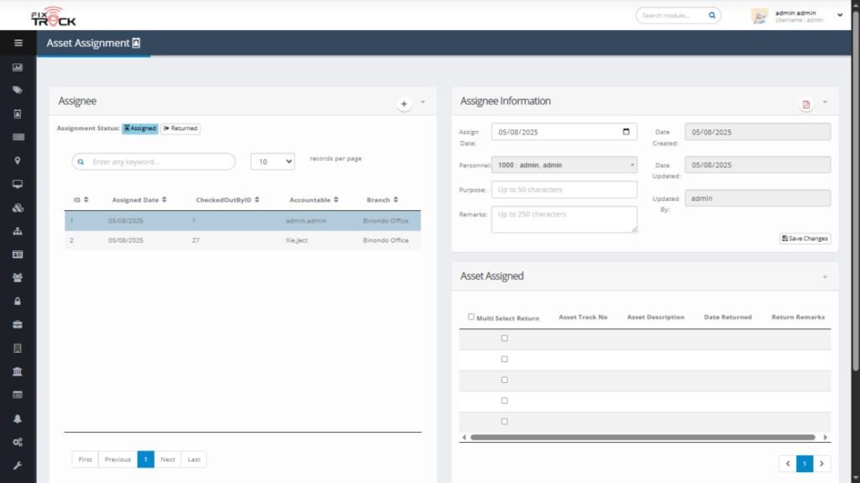Add new assignee with the plus icon
Screen dimensions: 860x483
pos(404,104)
